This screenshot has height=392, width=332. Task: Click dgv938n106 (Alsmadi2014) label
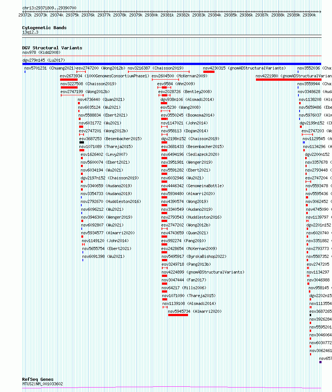187,99
